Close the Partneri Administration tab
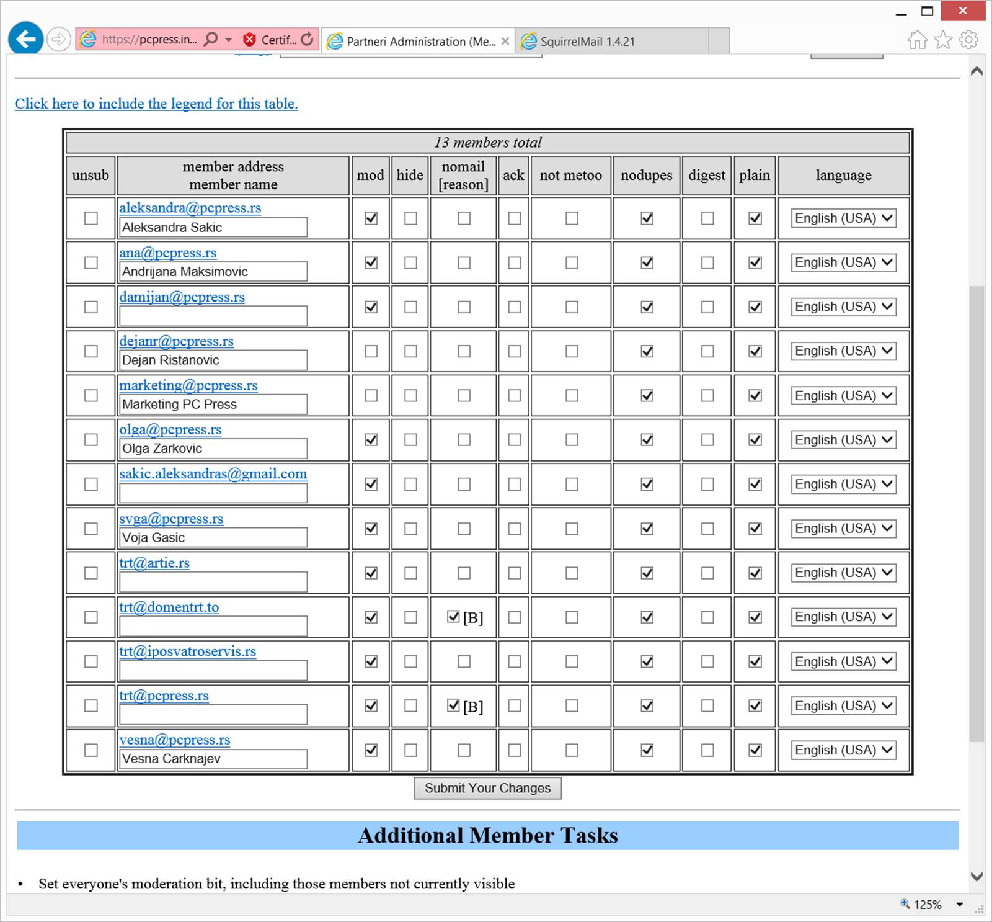 tap(505, 42)
